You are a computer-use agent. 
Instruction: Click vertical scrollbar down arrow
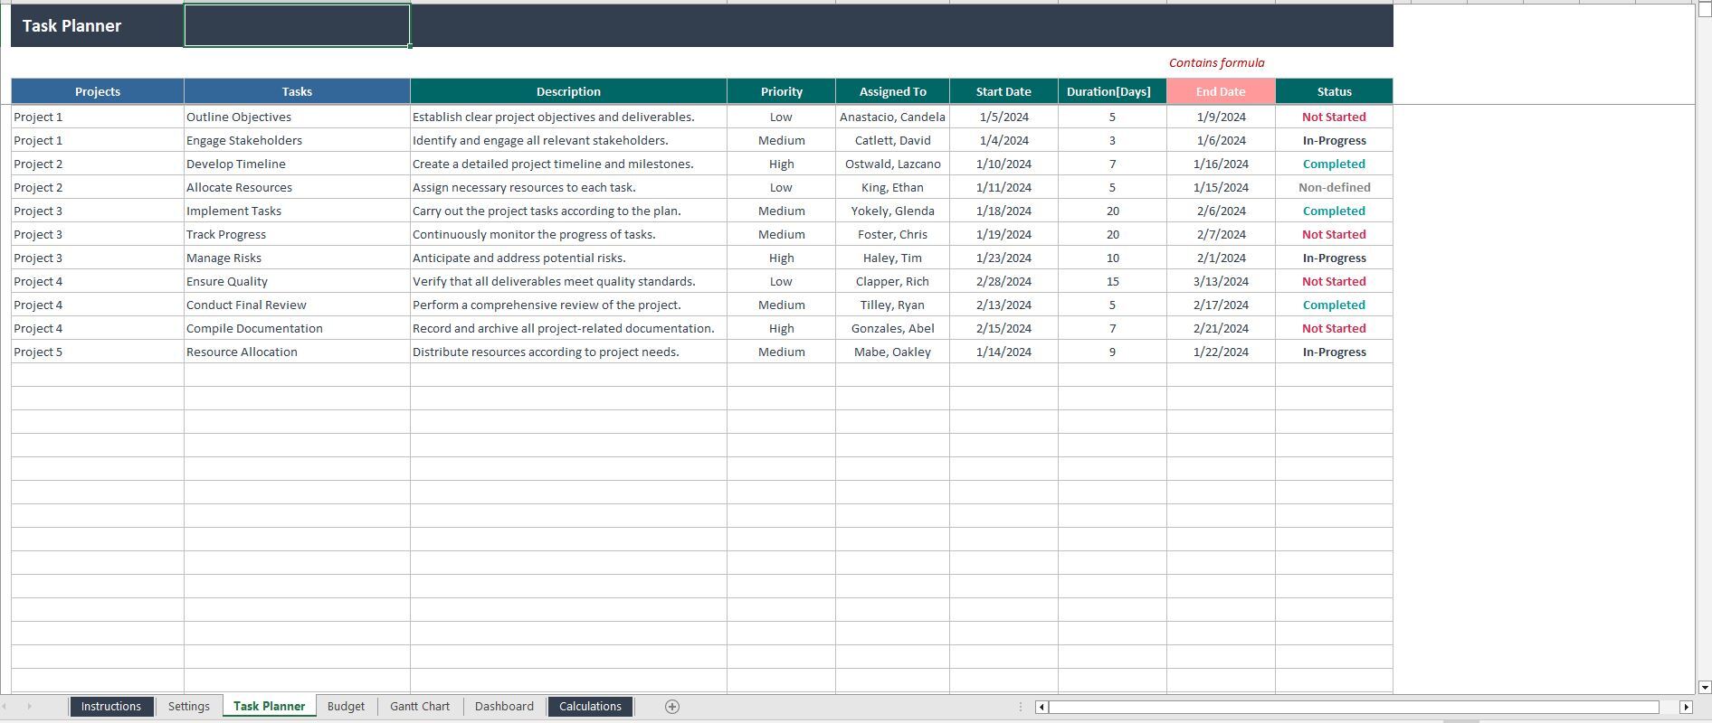coord(1703,687)
